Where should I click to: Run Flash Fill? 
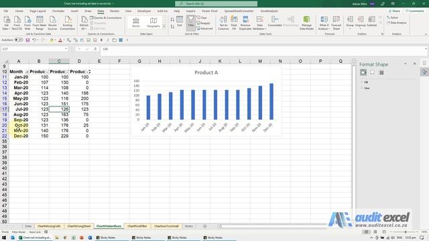point(234,23)
